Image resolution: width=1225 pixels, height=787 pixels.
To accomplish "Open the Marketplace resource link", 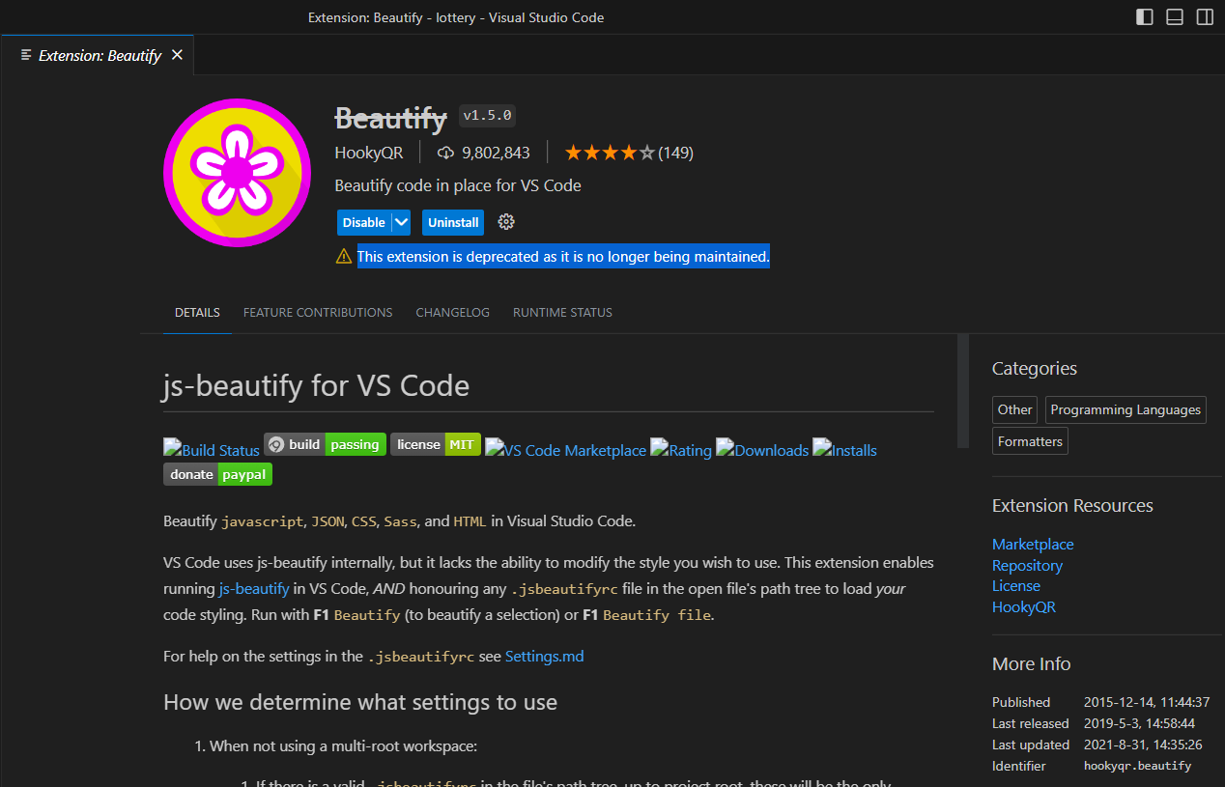I will [x=1033, y=544].
